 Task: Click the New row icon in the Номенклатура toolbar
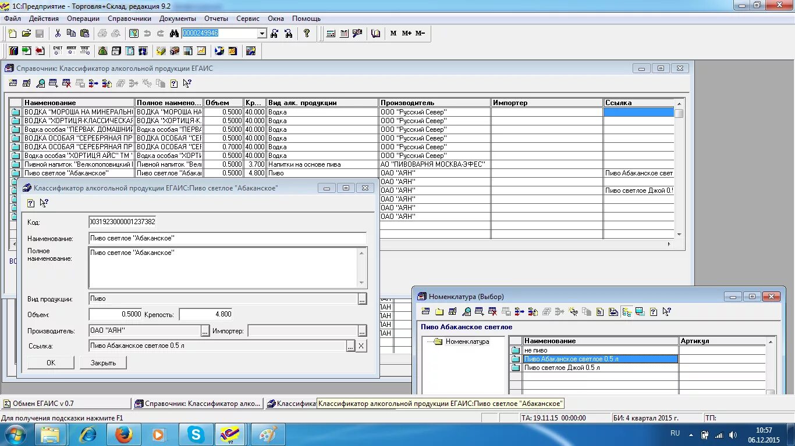click(425, 312)
